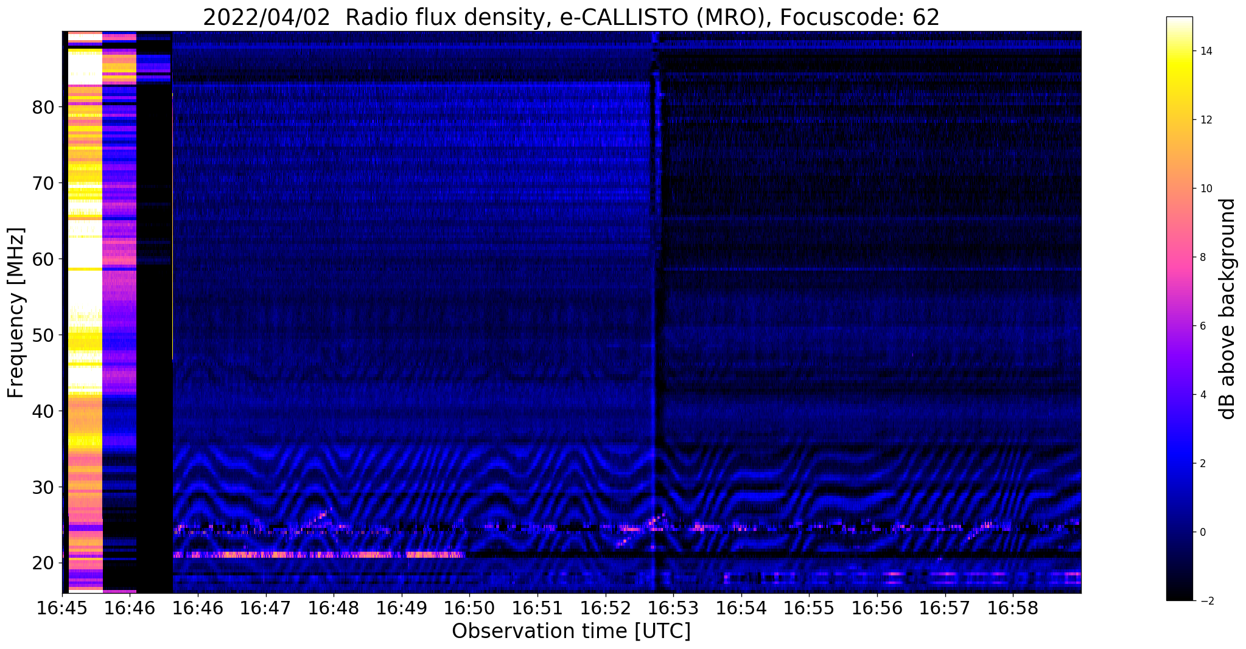Click the 16:56 time tick label
The height and width of the screenshot is (649, 1246).
(877, 609)
